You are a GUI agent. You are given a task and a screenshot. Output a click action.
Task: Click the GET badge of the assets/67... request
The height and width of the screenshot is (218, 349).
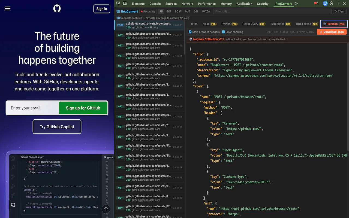(x=120, y=208)
